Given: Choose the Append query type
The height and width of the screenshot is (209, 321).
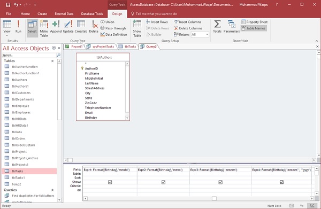Looking at the screenshot, I should click(56, 27).
